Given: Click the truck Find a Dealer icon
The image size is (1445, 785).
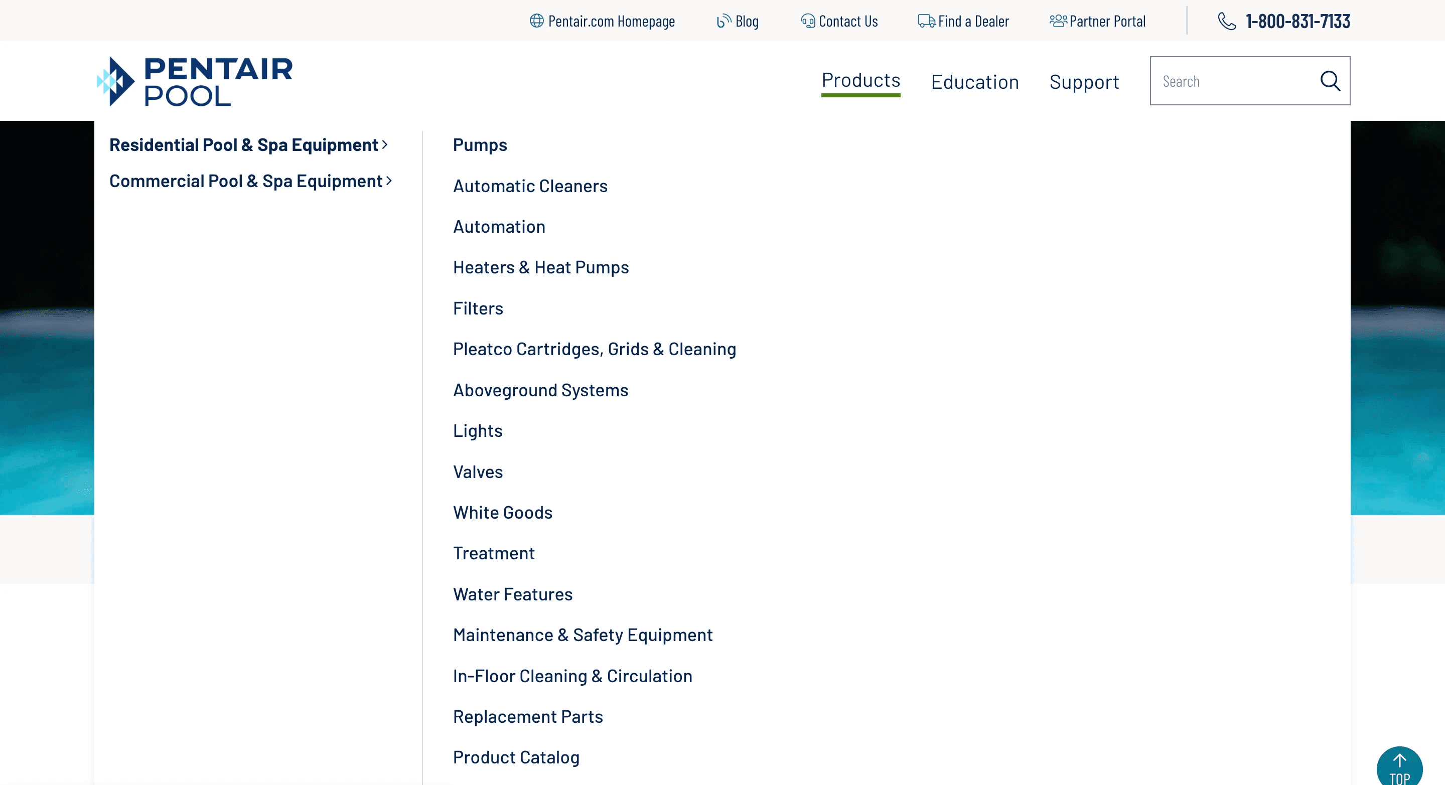Looking at the screenshot, I should point(926,21).
